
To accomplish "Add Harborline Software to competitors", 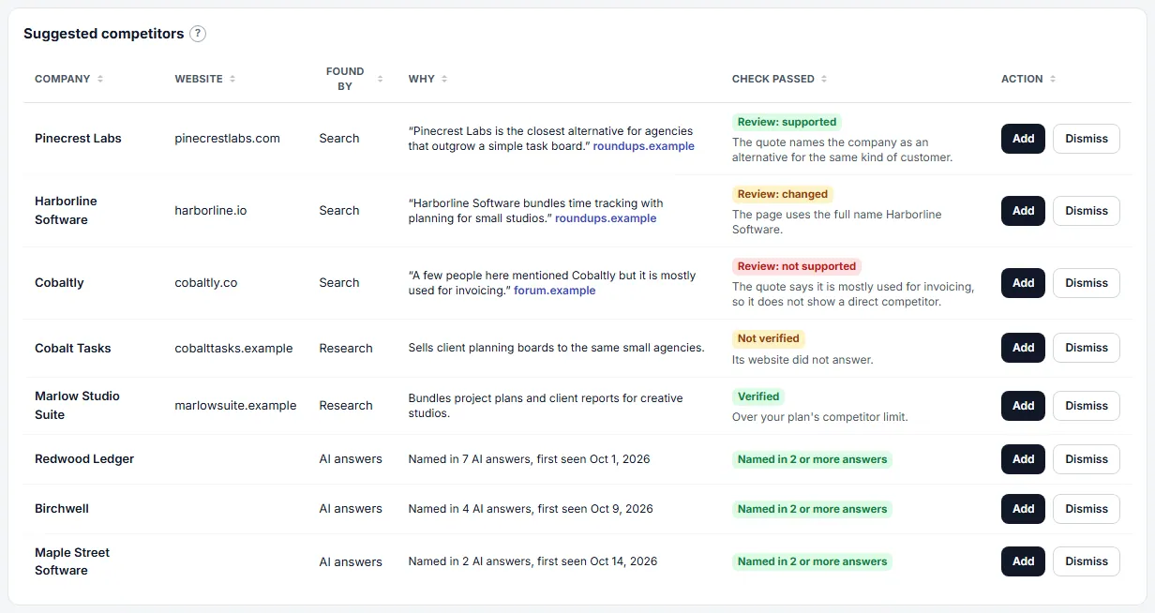I will tap(1023, 211).
